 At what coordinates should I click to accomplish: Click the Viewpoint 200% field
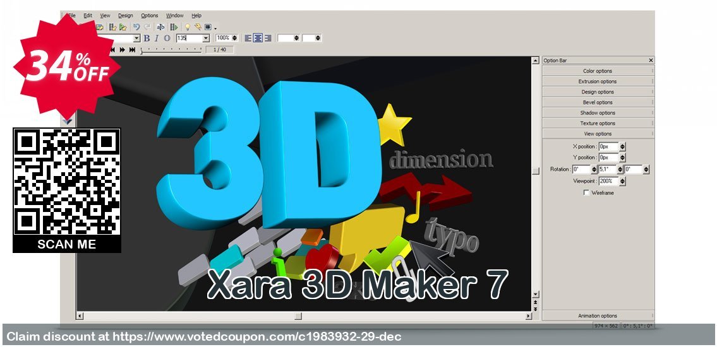[x=608, y=181]
